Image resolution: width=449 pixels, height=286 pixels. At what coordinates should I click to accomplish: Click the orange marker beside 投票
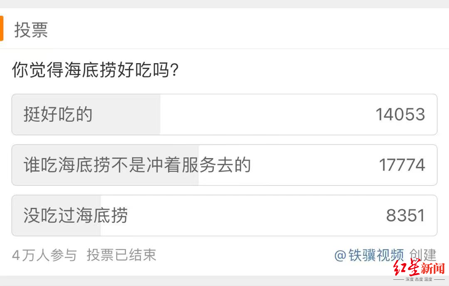click(x=2, y=29)
